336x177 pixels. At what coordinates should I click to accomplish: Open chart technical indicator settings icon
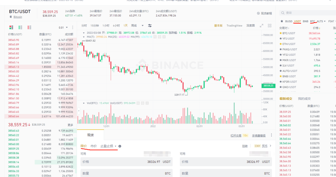(150, 26)
